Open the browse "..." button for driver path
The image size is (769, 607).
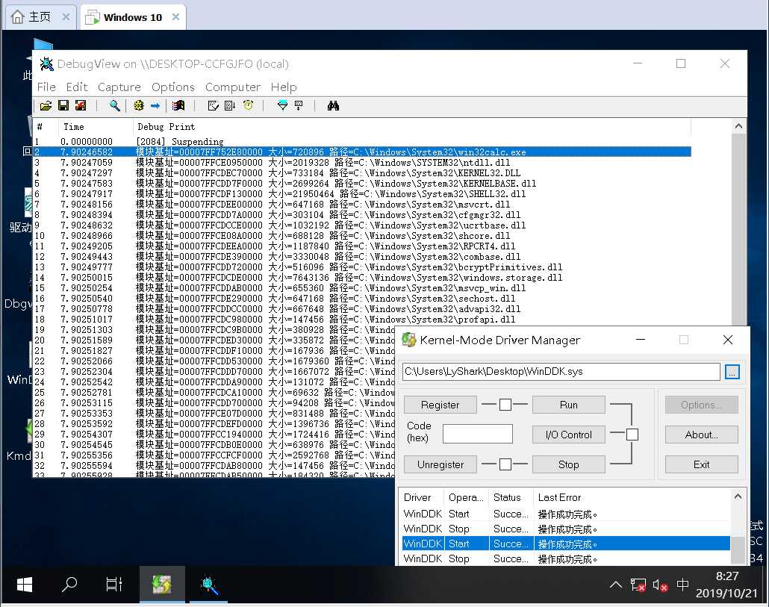(732, 372)
